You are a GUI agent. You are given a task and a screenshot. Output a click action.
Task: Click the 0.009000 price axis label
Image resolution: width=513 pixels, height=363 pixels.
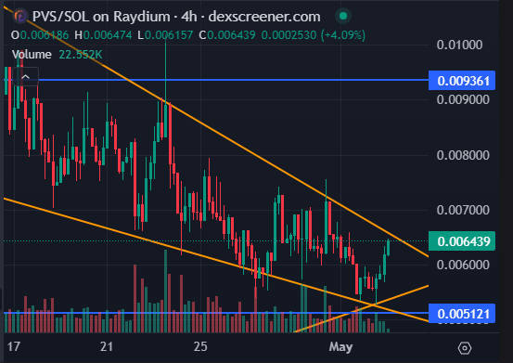pyautogui.click(x=463, y=100)
